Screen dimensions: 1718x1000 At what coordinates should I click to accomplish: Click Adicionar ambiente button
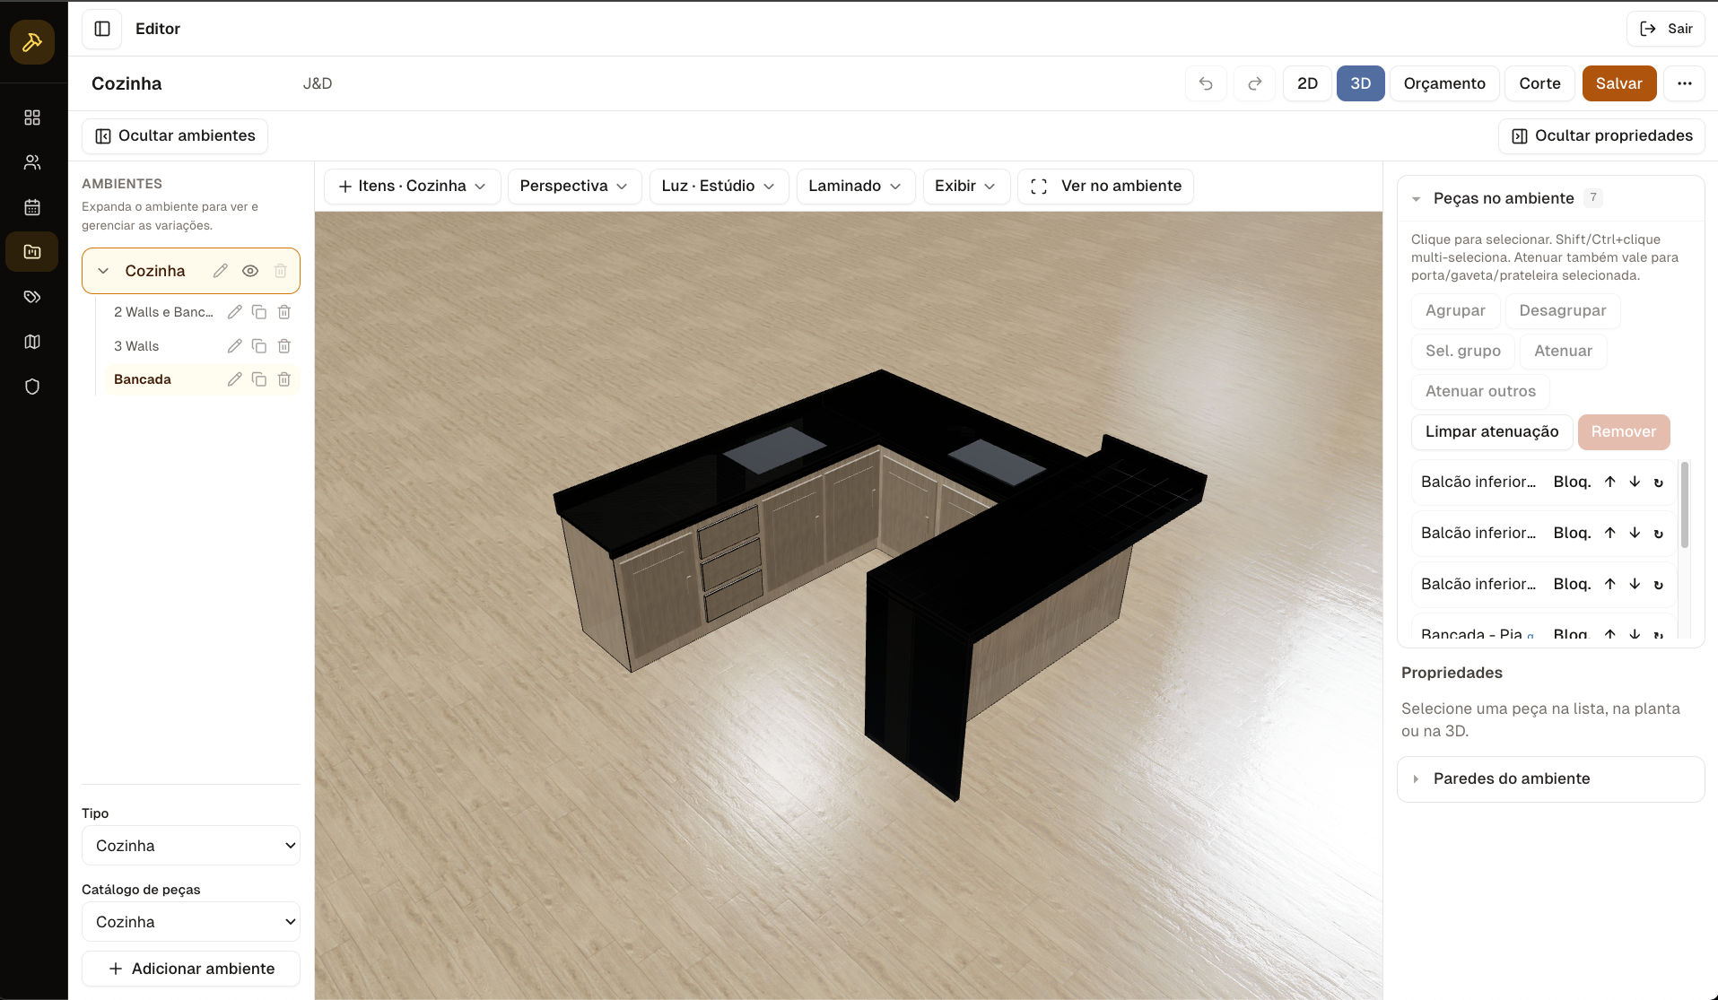tap(191, 969)
